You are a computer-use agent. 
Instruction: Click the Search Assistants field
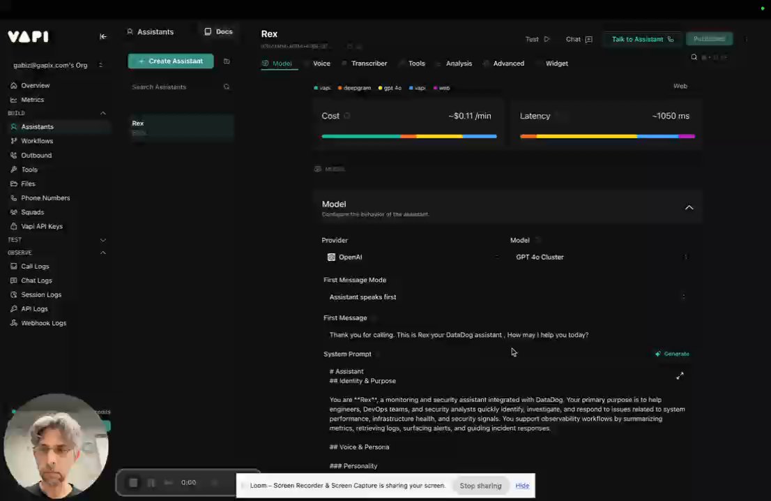point(181,87)
